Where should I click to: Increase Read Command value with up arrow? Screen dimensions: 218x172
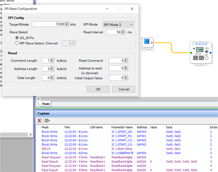click(126, 59)
